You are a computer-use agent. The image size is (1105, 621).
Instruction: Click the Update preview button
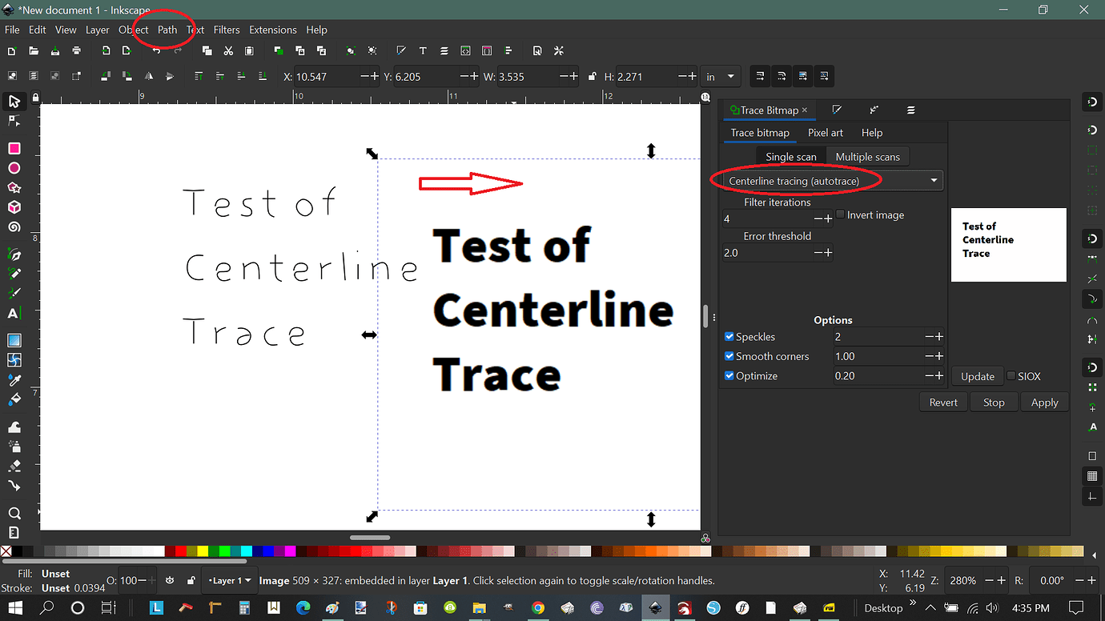point(977,376)
